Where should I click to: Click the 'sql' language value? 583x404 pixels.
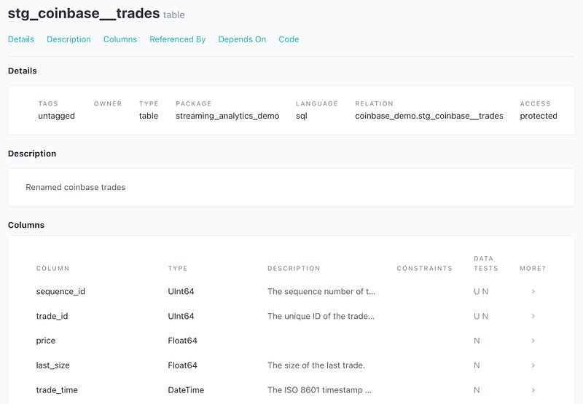click(x=302, y=116)
